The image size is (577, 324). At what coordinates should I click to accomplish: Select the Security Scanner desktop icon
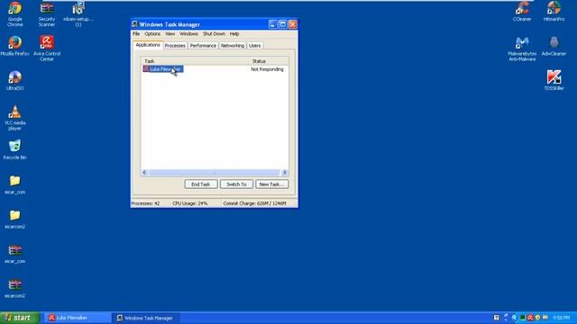pos(47,14)
